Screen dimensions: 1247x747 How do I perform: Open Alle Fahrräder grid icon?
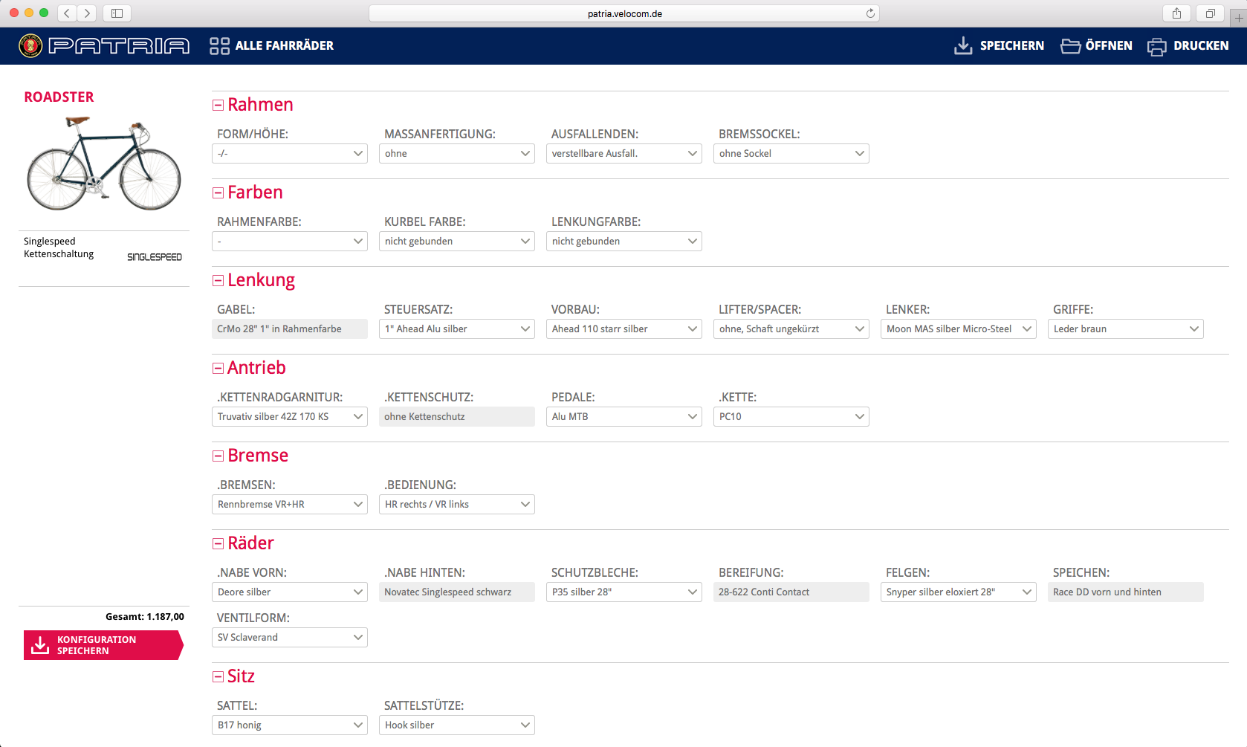[x=219, y=46]
